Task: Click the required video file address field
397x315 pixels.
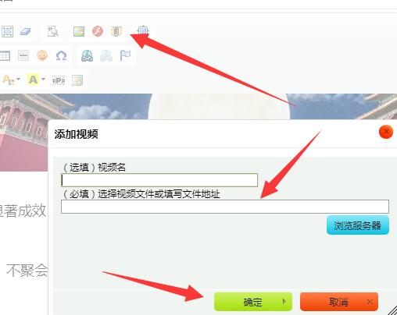Action: (x=225, y=207)
